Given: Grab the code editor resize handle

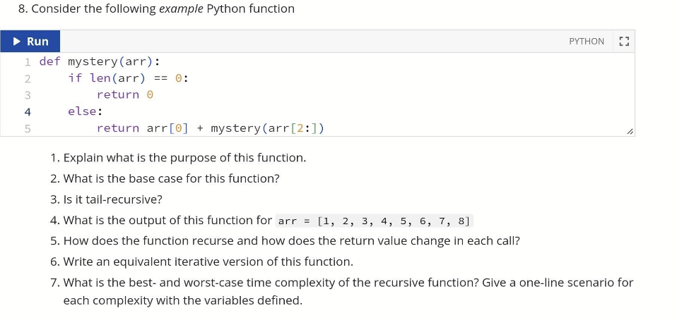Looking at the screenshot, I should tap(630, 131).
